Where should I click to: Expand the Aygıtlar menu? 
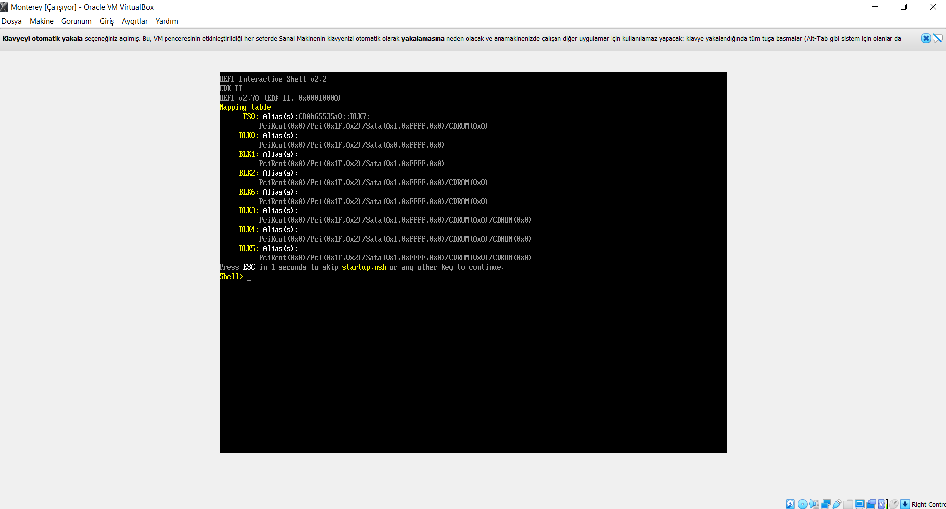(x=135, y=21)
